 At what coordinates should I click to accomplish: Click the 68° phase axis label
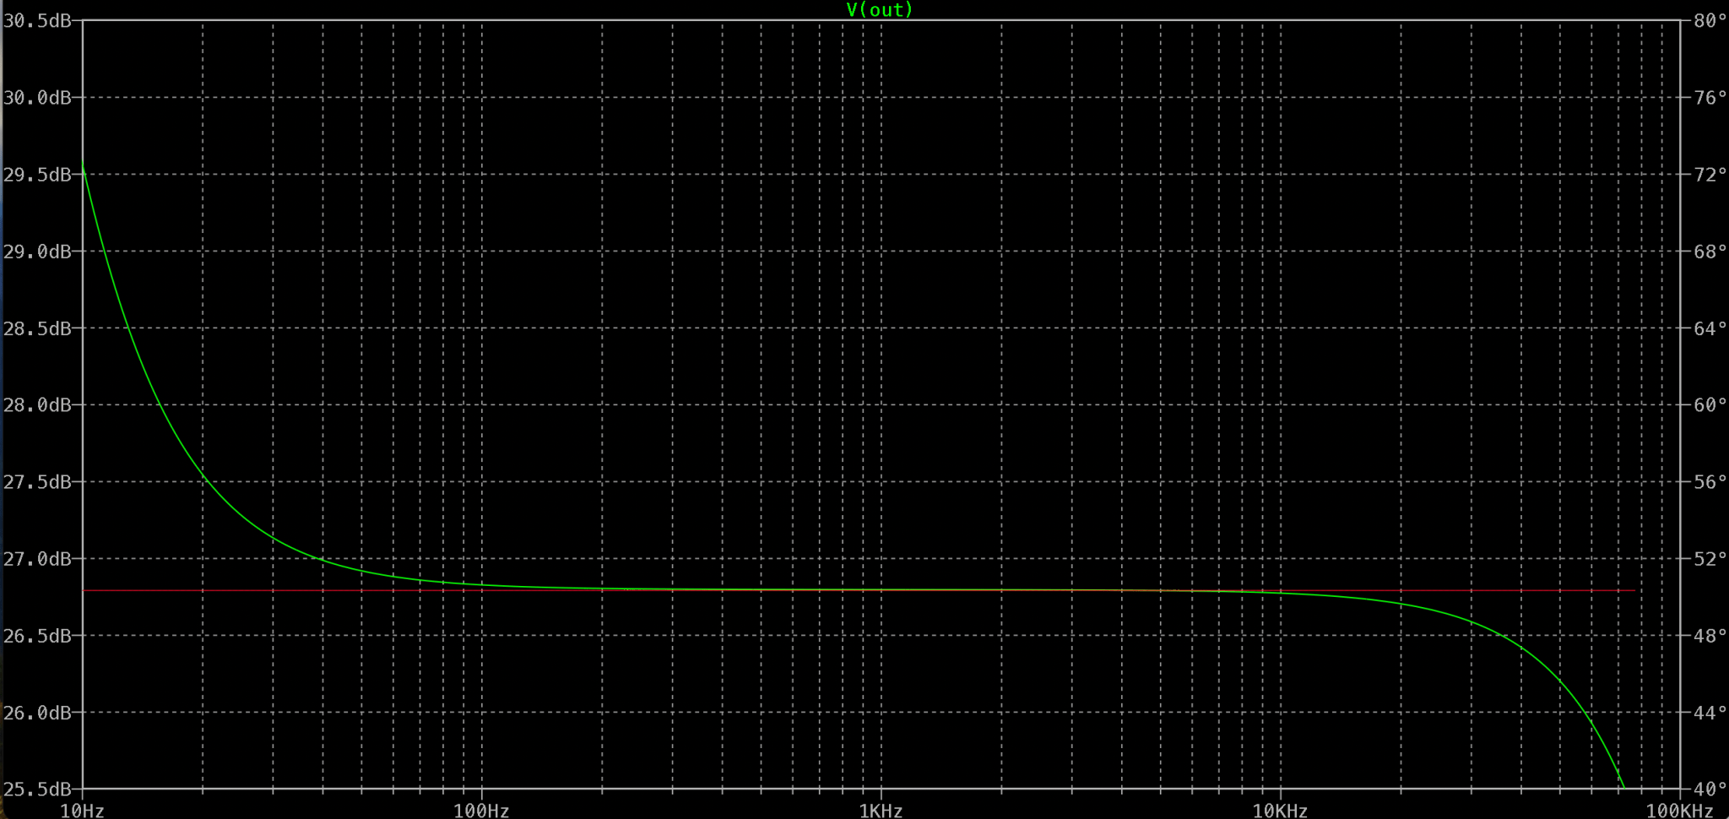1710,252
